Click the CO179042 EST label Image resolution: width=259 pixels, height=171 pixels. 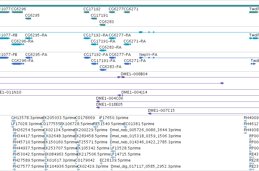tap(85, 160)
